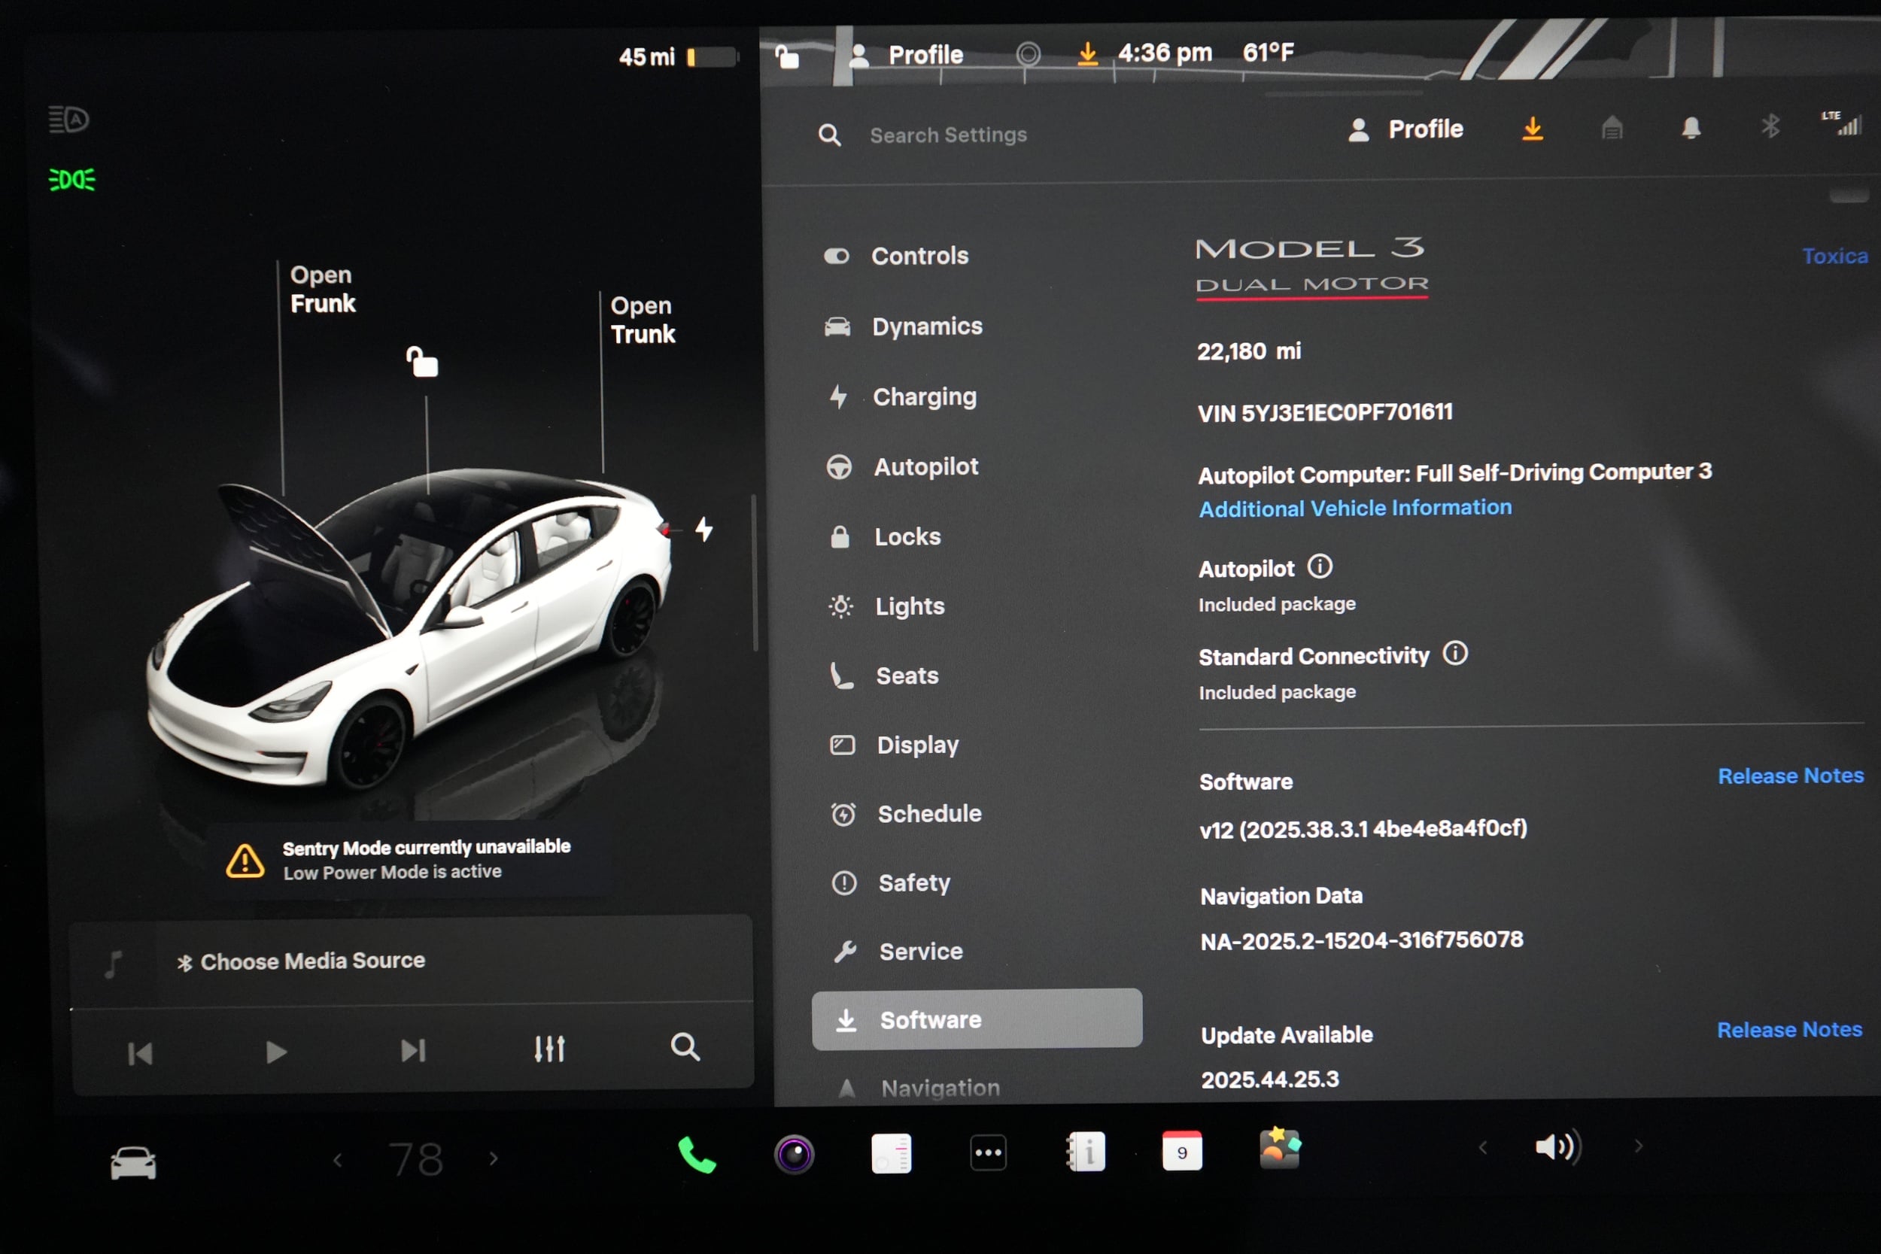Adjust volume with the speaker control
Viewport: 1881px width, 1254px height.
pos(1557,1147)
